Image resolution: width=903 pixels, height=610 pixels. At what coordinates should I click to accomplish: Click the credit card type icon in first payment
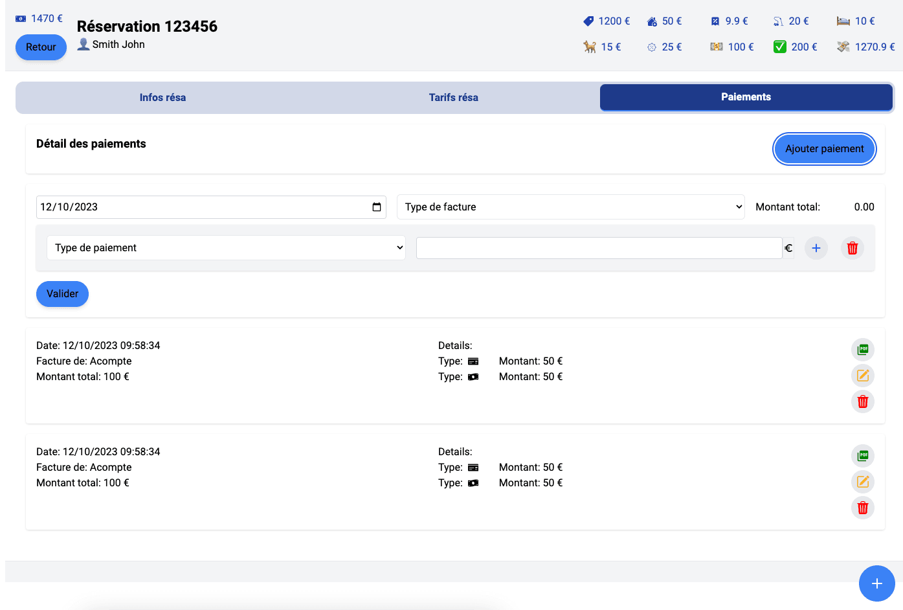point(473,361)
